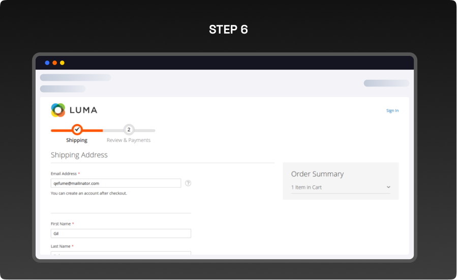457x280 pixels.
Task: Click the step 2 circle indicator
Action: tap(129, 130)
